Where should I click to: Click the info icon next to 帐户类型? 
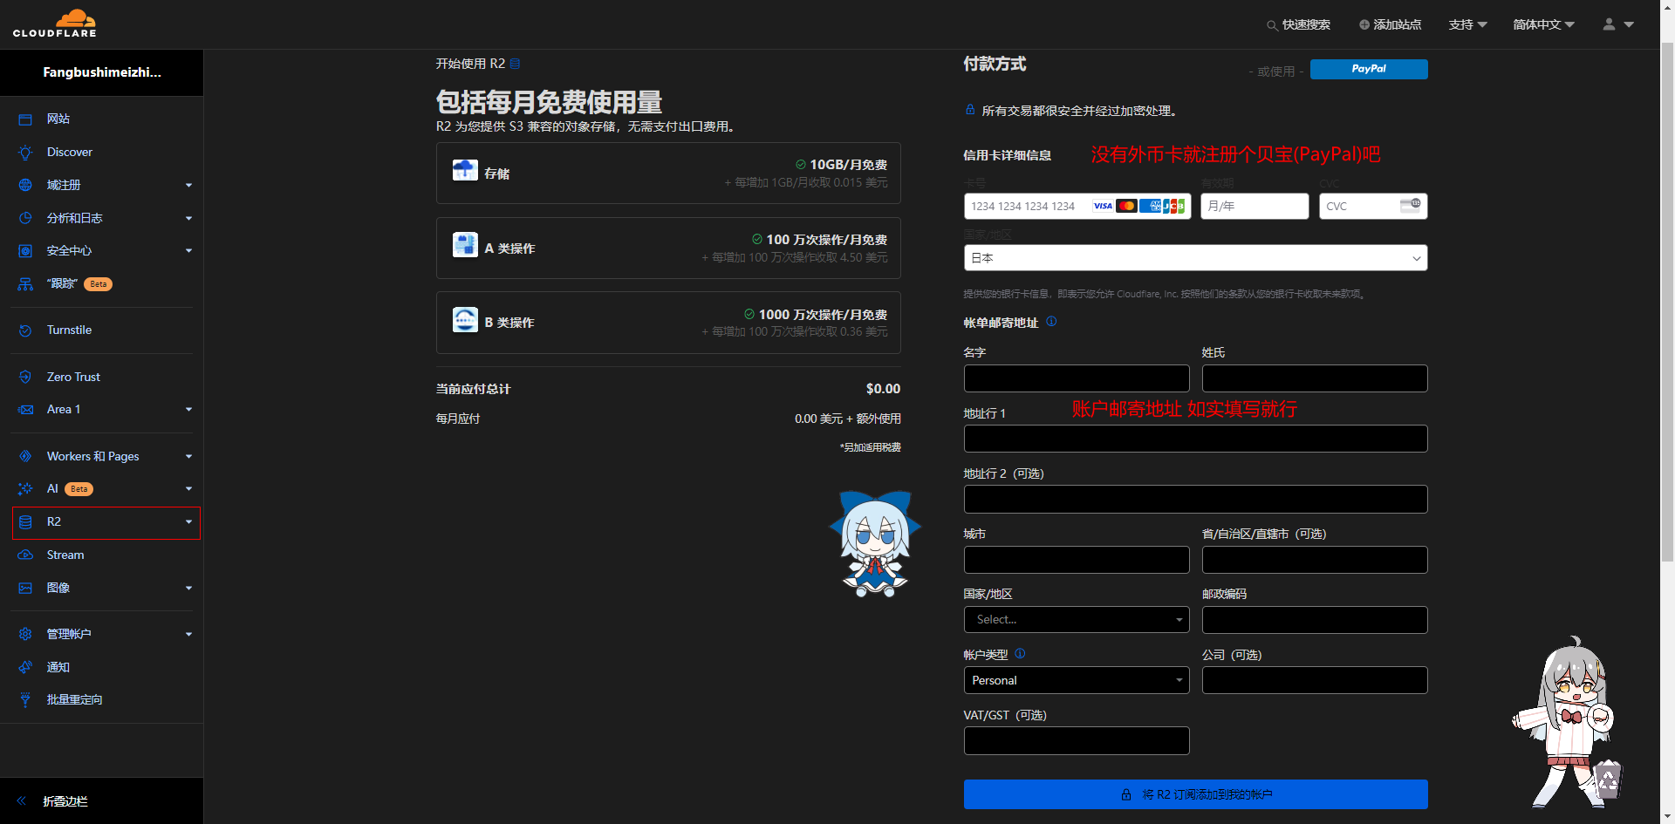point(1020,654)
